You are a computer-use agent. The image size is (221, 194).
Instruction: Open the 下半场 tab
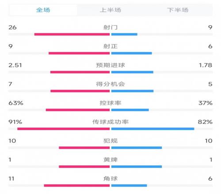(x=178, y=10)
